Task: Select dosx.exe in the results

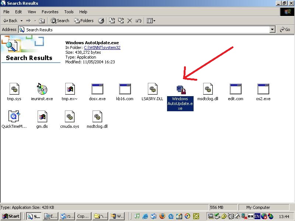Action: 97,92
